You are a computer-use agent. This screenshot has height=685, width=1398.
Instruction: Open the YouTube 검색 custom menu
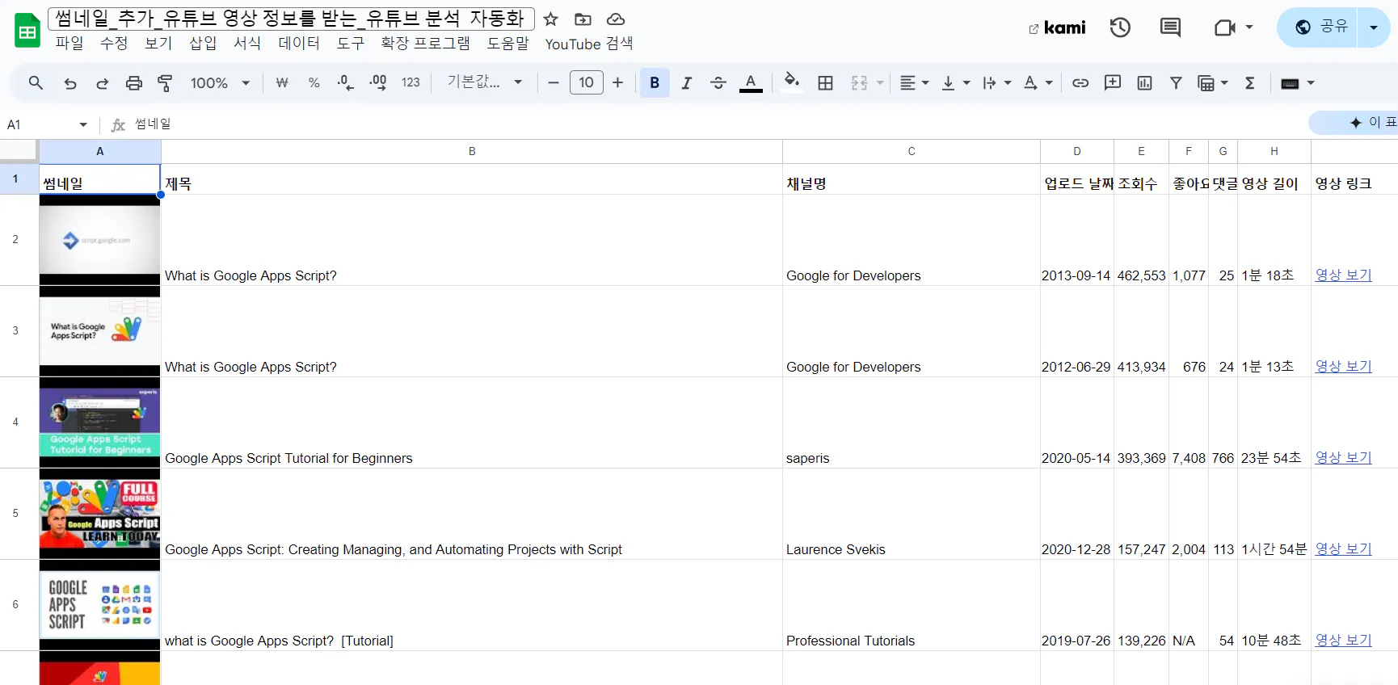pyautogui.click(x=589, y=44)
